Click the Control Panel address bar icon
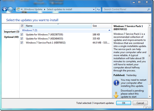The width and height of the screenshot is (154, 111). (18, 9)
